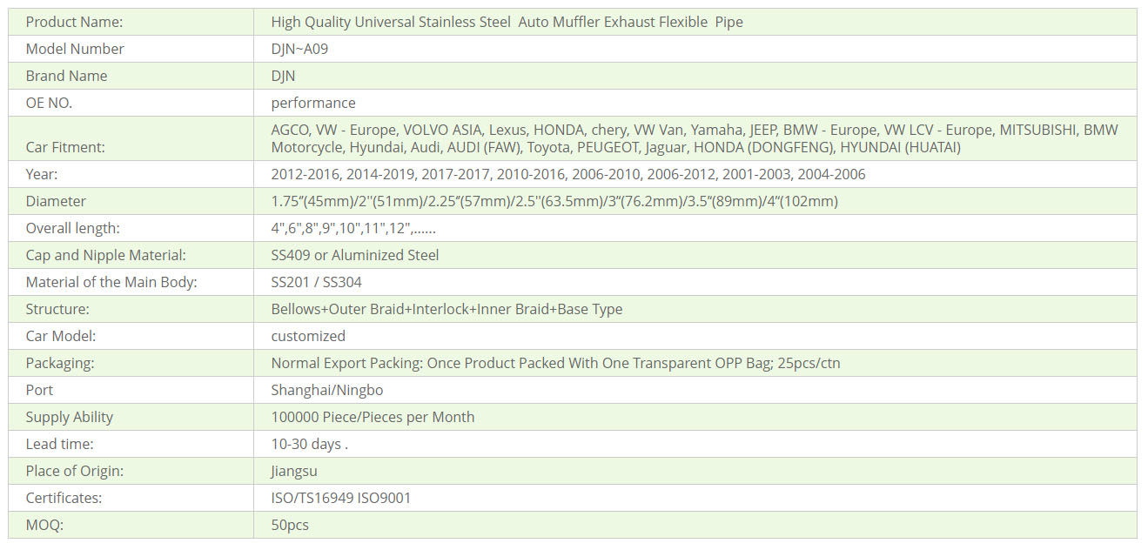
Task: Click the Diameter sizes value
Action: [x=554, y=201]
